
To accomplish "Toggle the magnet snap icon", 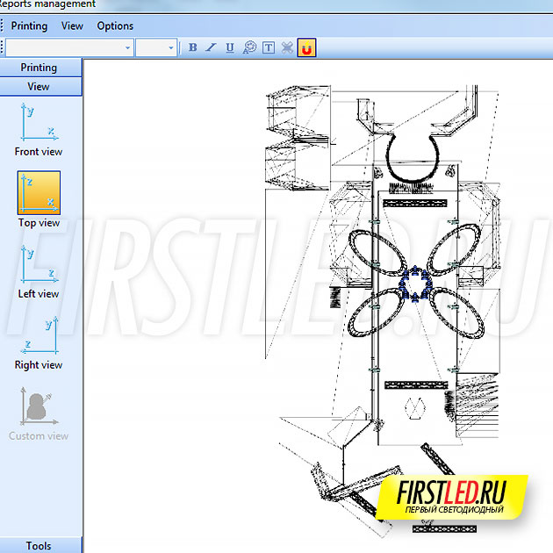I will coord(306,47).
